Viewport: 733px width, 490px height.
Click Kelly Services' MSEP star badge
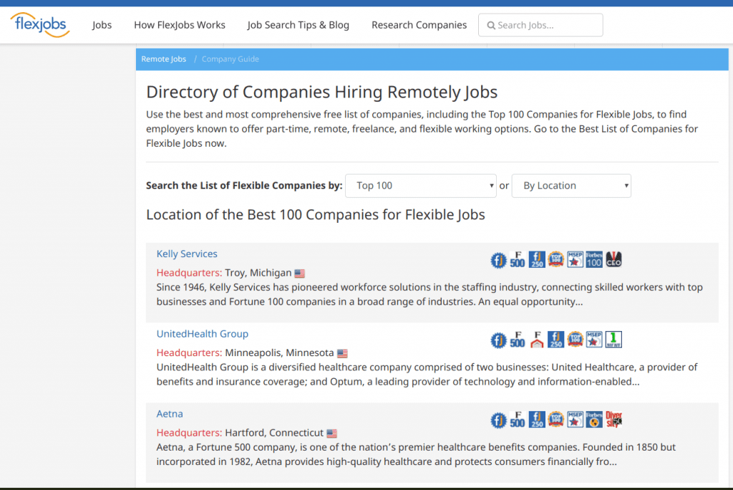[x=575, y=260]
